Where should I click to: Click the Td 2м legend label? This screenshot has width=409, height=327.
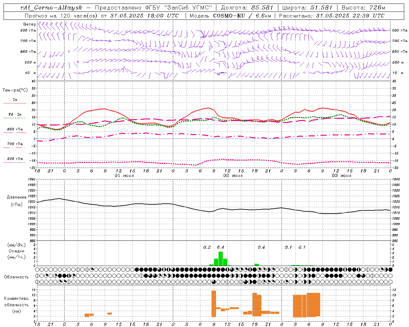[15, 114]
